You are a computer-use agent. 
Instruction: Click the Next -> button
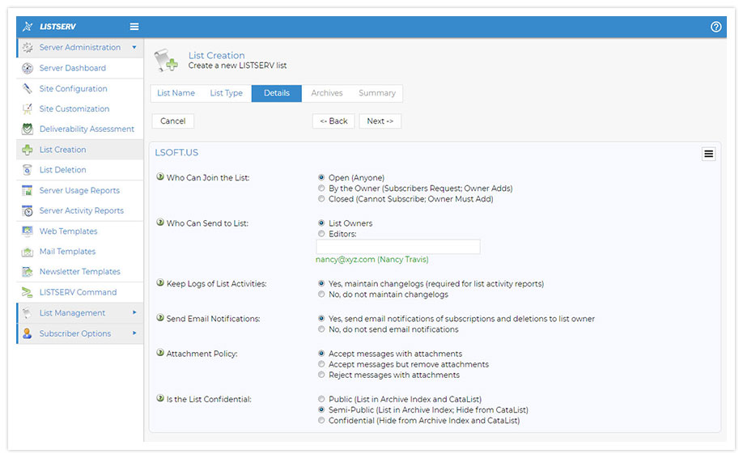pos(380,121)
